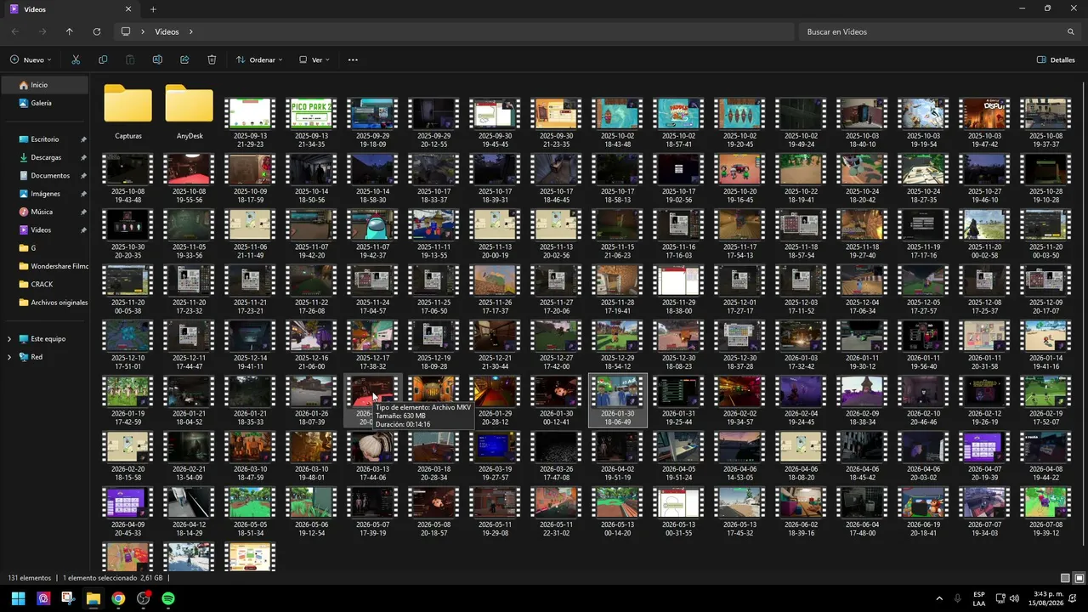The width and height of the screenshot is (1088, 612).
Task: Open Imágenes in the sidebar
Action: pos(45,194)
